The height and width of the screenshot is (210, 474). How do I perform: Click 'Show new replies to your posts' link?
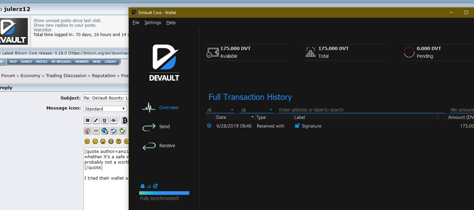click(65, 25)
